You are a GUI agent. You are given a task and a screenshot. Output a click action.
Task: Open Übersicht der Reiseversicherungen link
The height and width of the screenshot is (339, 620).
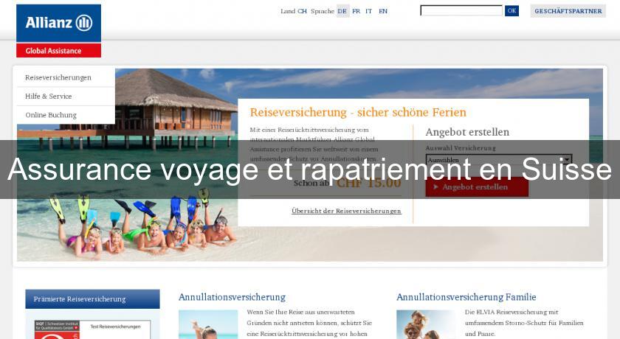click(x=346, y=211)
